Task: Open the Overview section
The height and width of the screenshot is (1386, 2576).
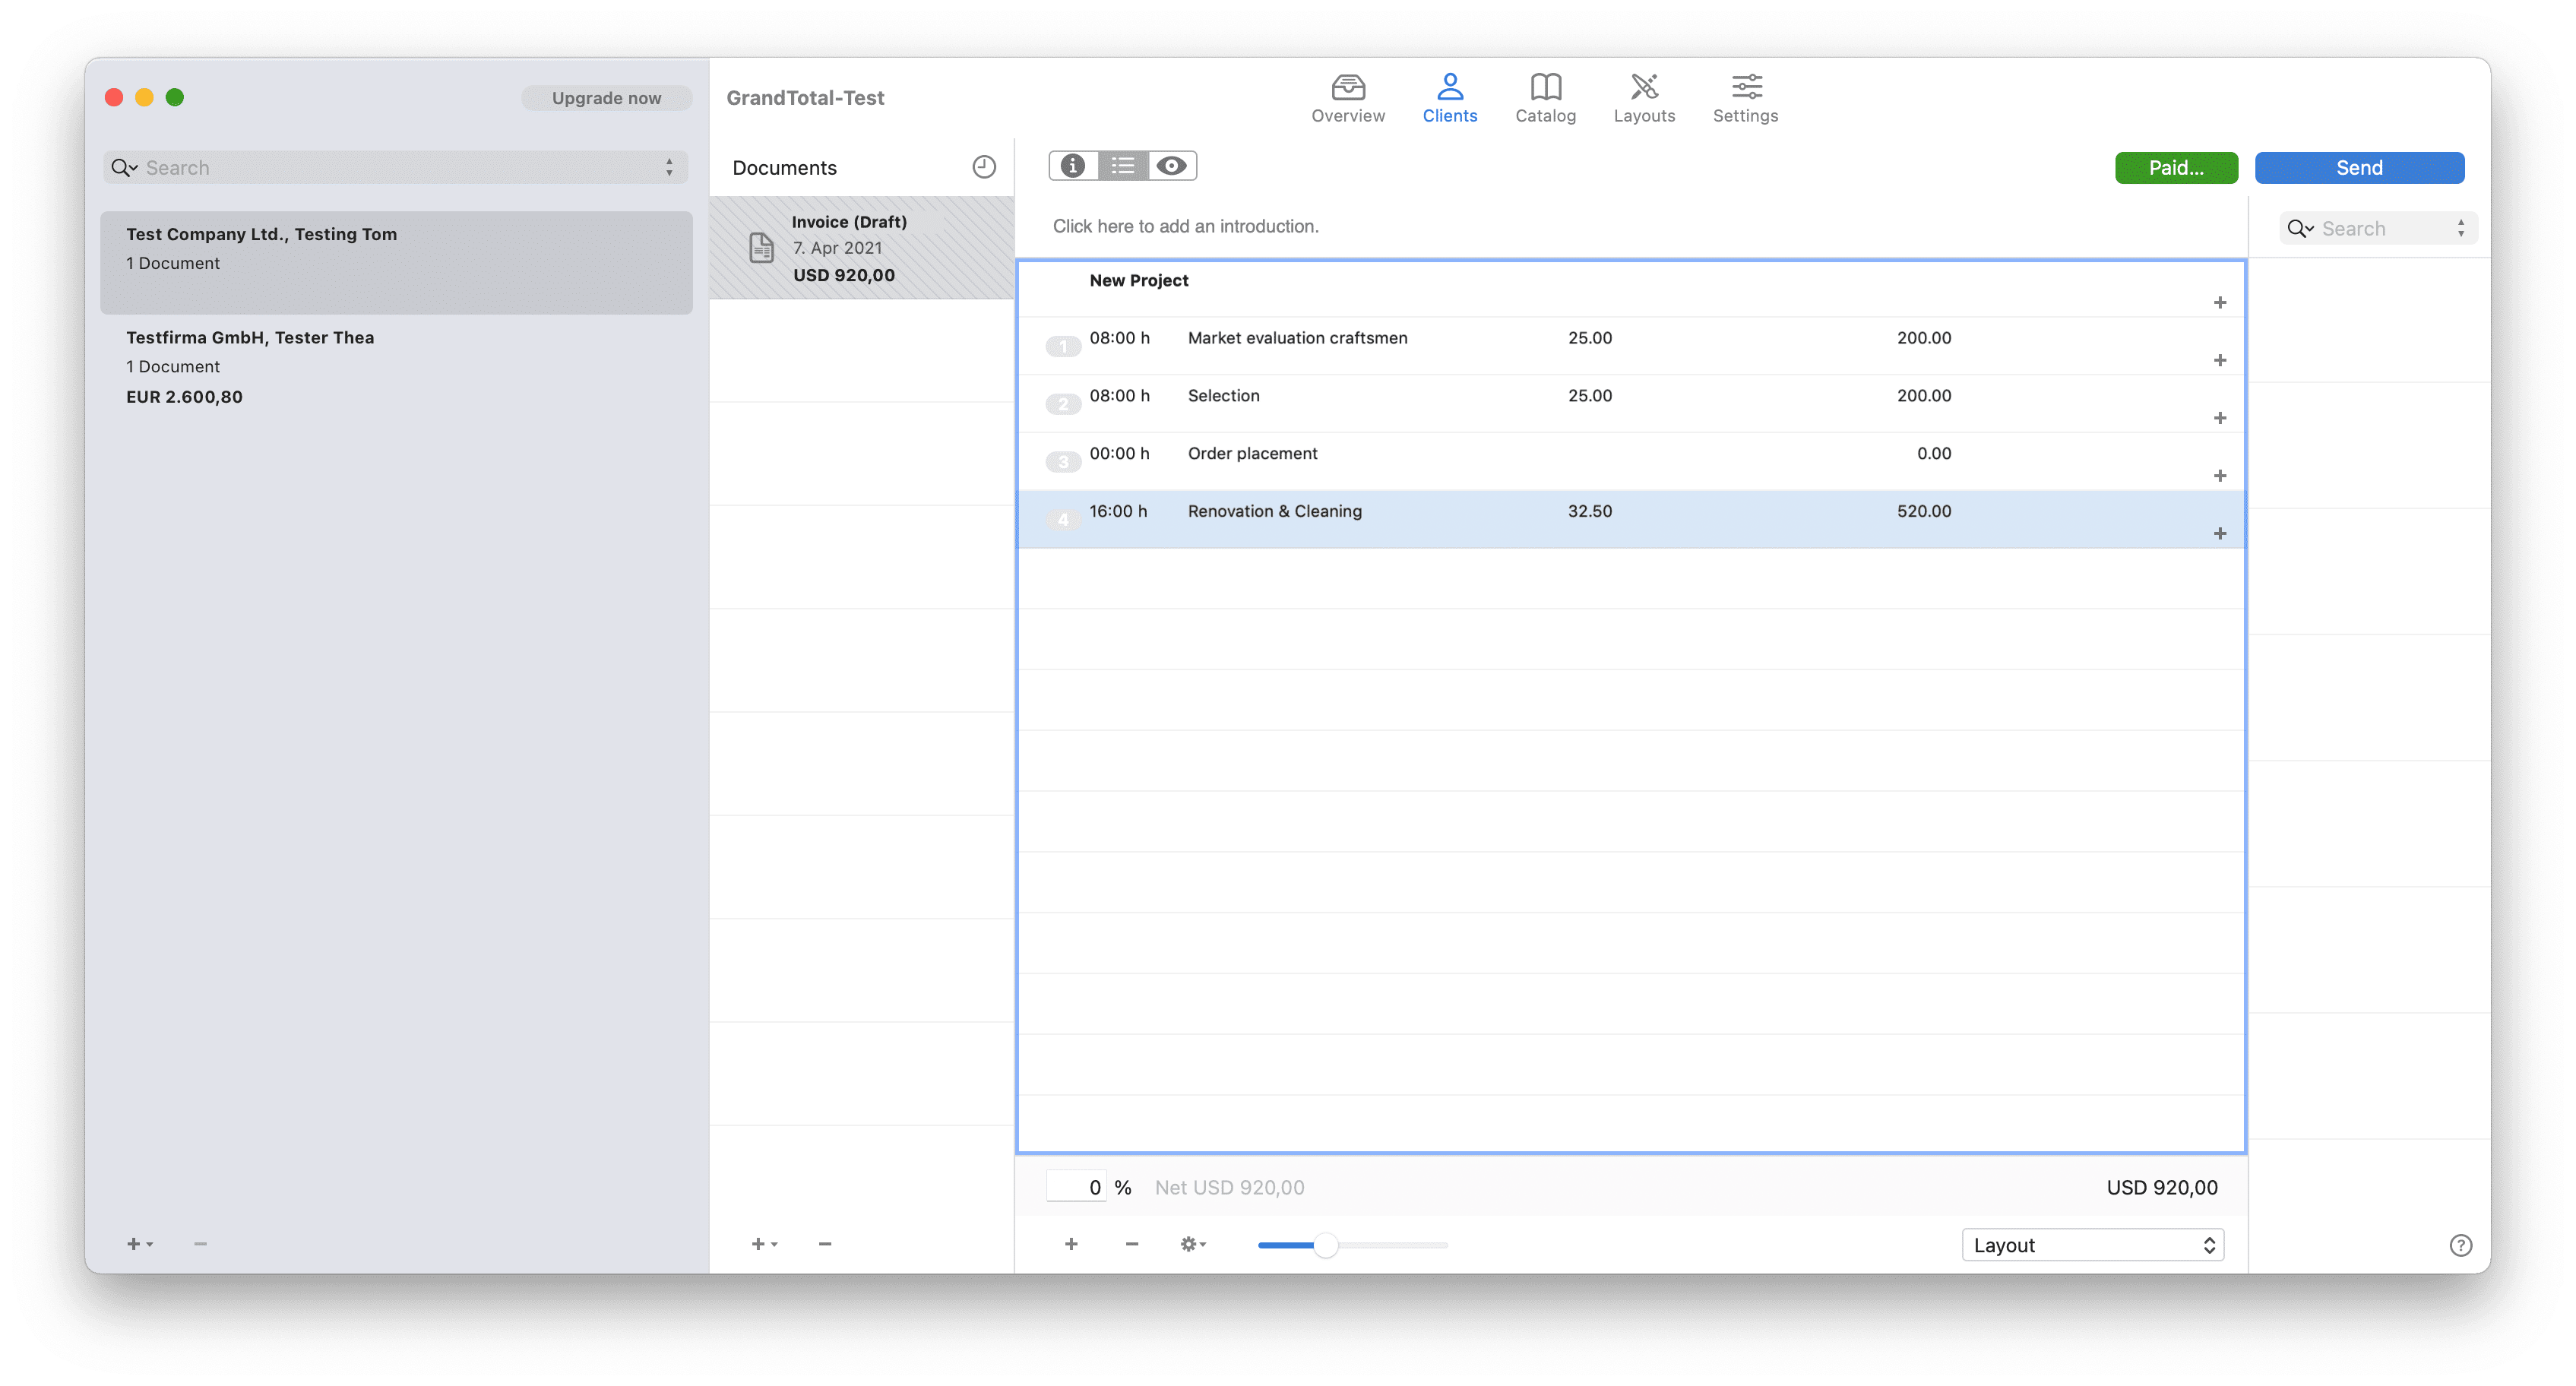Action: point(1348,97)
